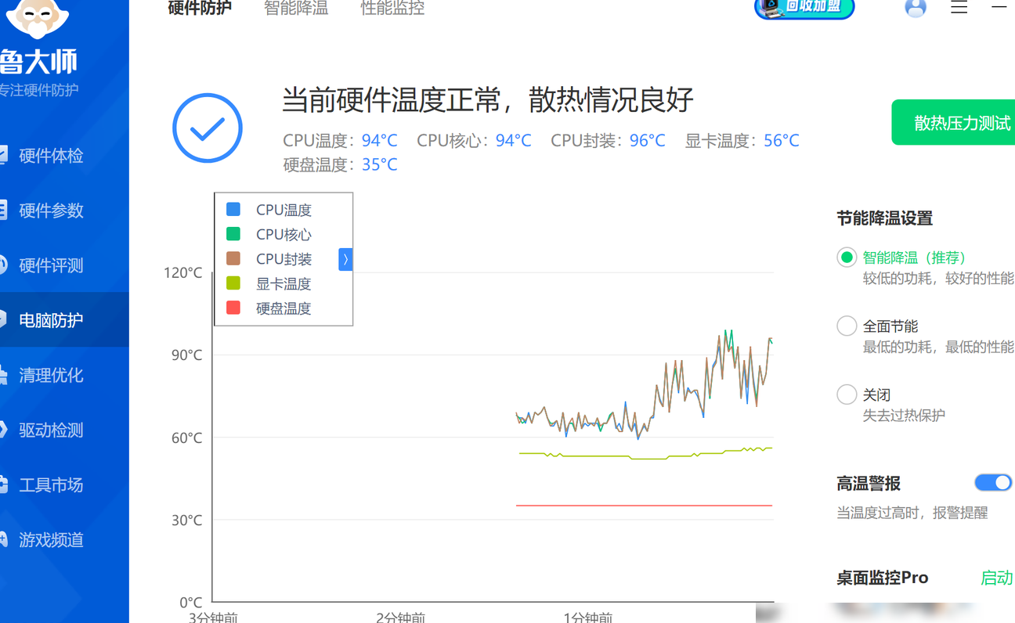This screenshot has height=623, width=1015.
Task: Switch to the 性能监控 tab
Action: pos(392,9)
